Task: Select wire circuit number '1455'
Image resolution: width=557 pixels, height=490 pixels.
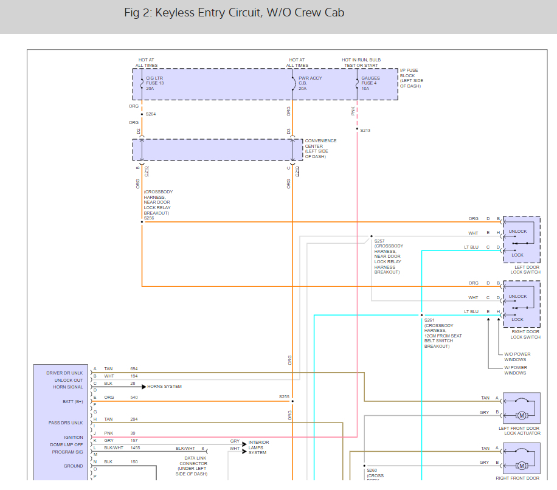Action: [136, 447]
